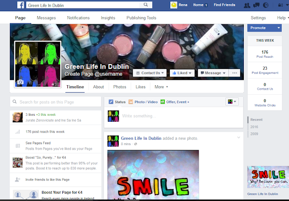Switch to the Page tab
Screen dimensions: 289x201
click(20, 18)
